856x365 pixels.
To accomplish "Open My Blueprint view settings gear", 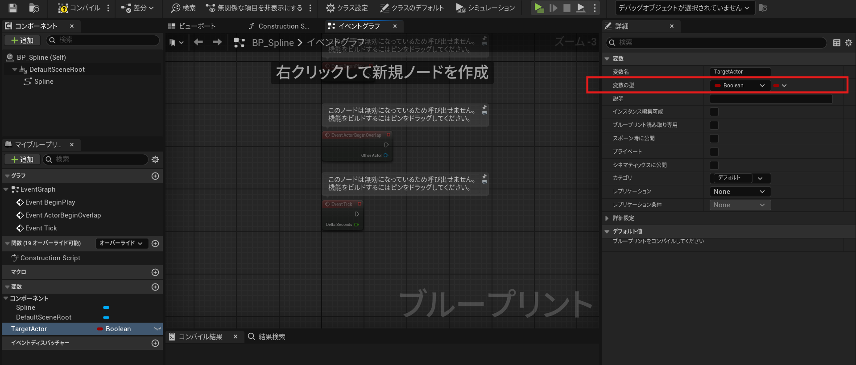I will click(155, 159).
